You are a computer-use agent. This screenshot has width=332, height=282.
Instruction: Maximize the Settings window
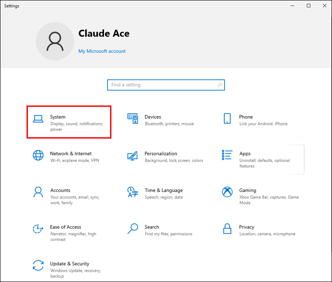(309, 6)
